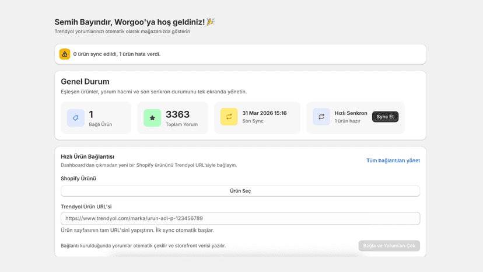Image resolution: width=483 pixels, height=272 pixels.
Task: Click the hint 'Ürün sayfasının tam URL'sini yapıştırın'
Action: pyautogui.click(x=137, y=230)
